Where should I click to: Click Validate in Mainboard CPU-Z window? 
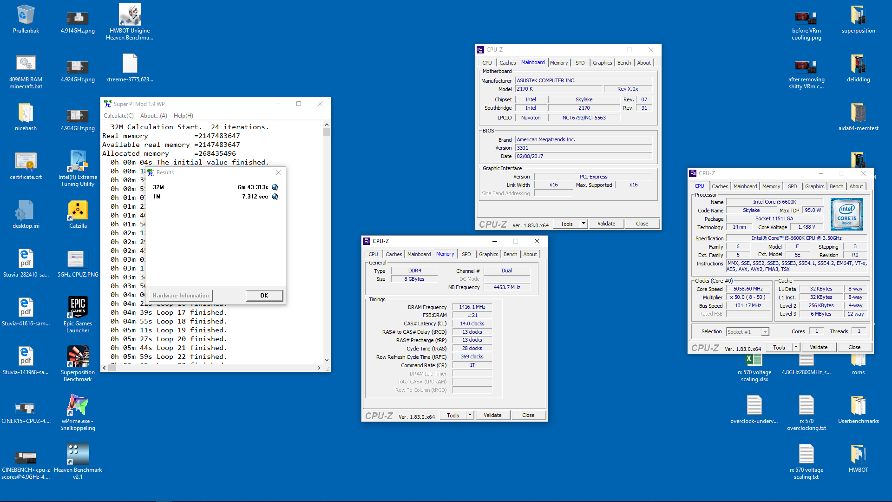pyautogui.click(x=606, y=224)
